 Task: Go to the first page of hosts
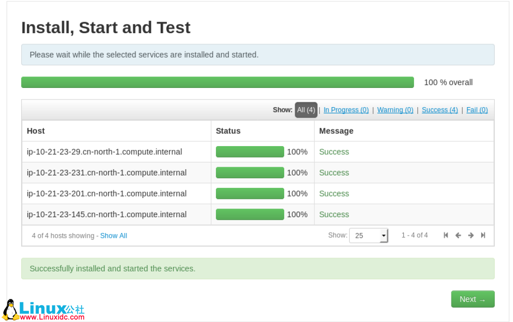pos(446,235)
